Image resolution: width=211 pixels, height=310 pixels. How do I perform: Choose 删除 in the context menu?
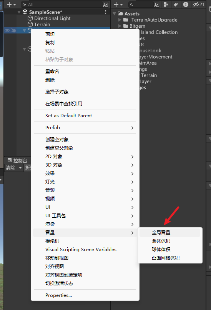point(85,80)
